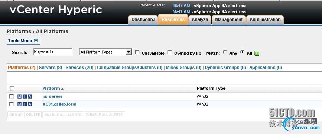
Task: Click the I icon for iis-server
Action: tap(25, 97)
